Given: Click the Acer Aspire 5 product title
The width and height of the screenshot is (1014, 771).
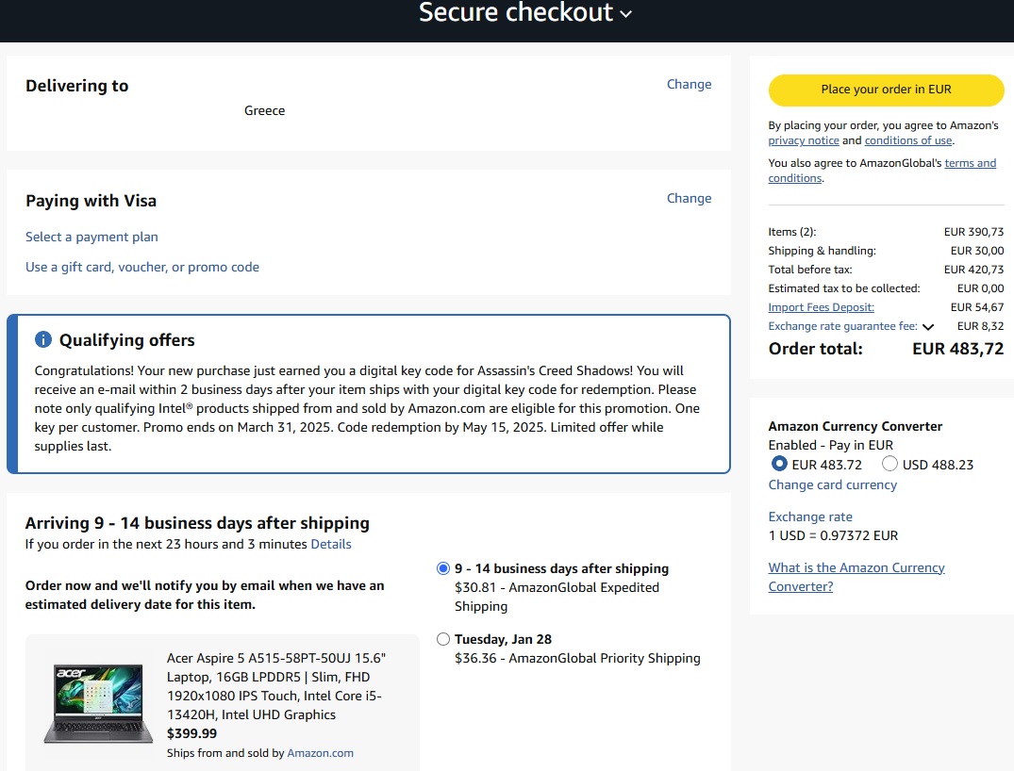Looking at the screenshot, I should pos(276,686).
